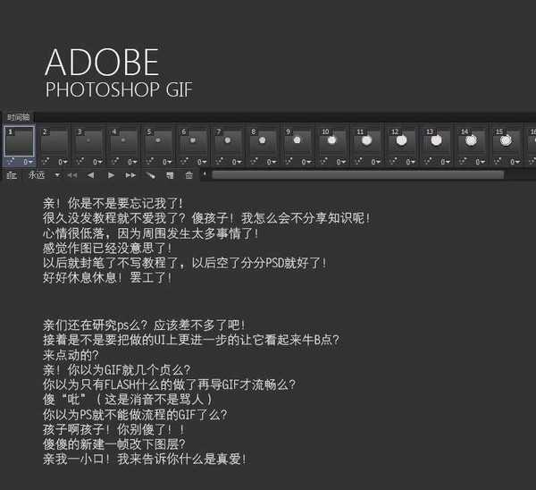Screen dimensions: 536x490
Task: Set frame 5 delay via dropdown
Action: point(168,162)
